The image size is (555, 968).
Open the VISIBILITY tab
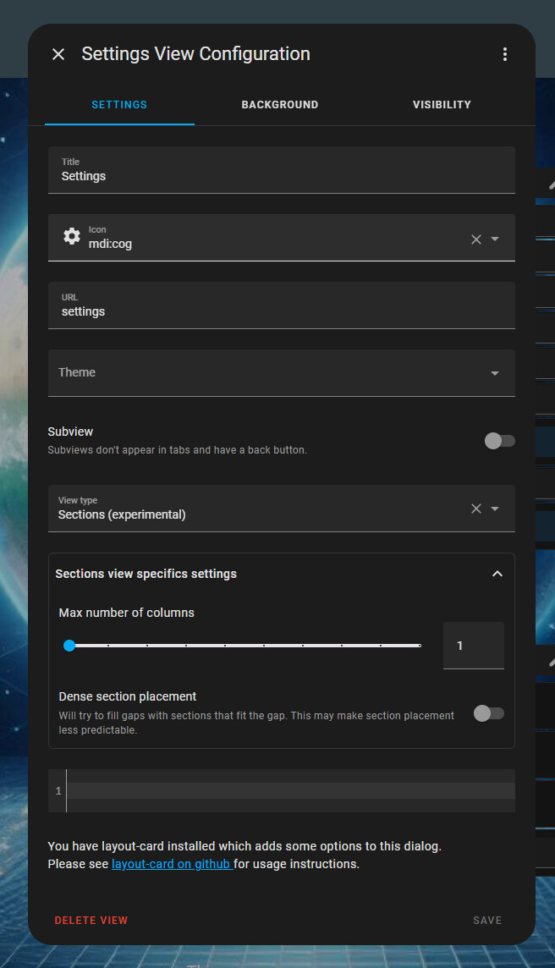point(442,104)
